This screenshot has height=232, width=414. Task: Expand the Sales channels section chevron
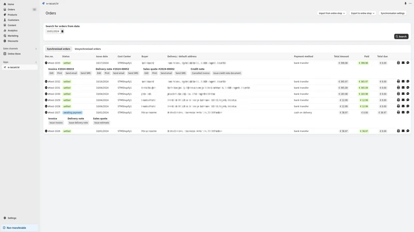(36, 48)
